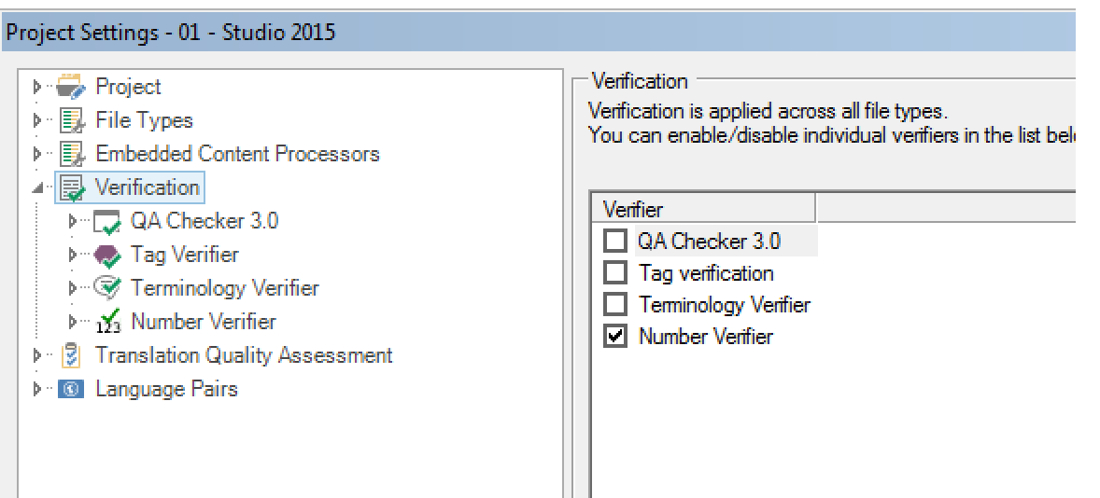The width and height of the screenshot is (1100, 498).
Task: Click the QA Checker 3.0 tree icon
Action: click(x=107, y=222)
